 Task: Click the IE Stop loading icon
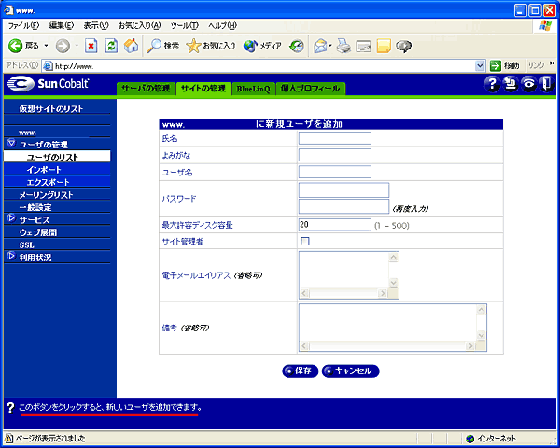coord(91,45)
